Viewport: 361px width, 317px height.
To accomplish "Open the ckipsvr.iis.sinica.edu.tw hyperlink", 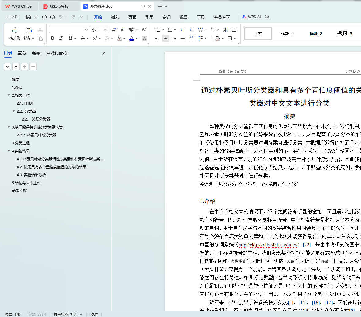I will point(268,244).
